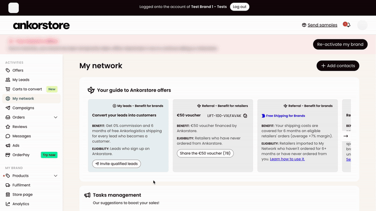
Task: Click the Analytics chart icon
Action: 8,204
